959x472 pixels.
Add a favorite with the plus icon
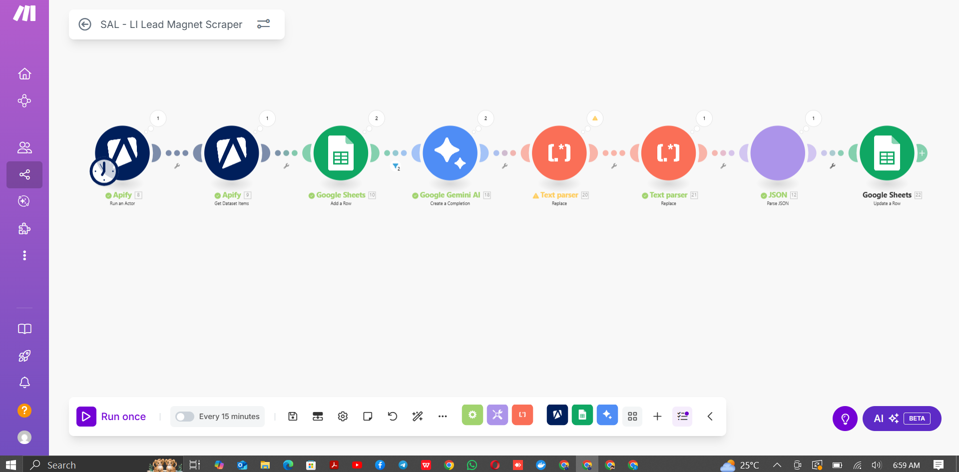coord(657,417)
